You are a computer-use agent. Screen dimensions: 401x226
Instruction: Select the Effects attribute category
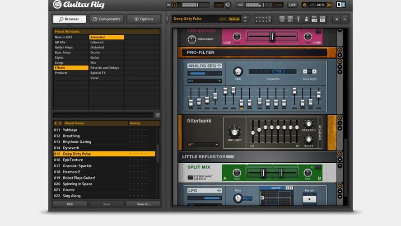(x=71, y=68)
